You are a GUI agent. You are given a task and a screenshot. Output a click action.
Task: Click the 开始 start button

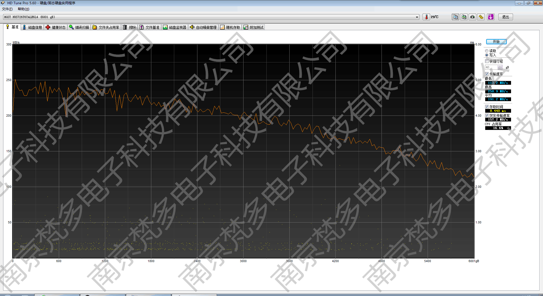(496, 42)
